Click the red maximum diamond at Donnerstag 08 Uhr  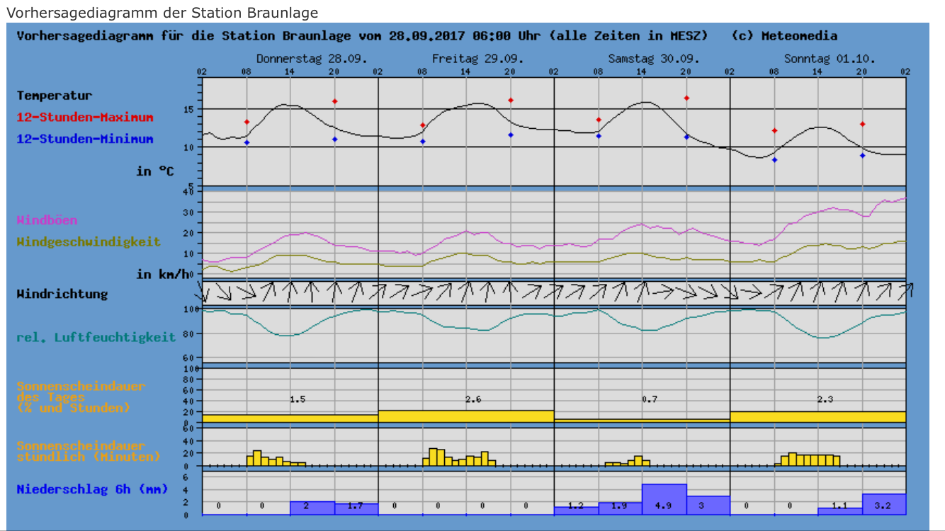coord(247,122)
